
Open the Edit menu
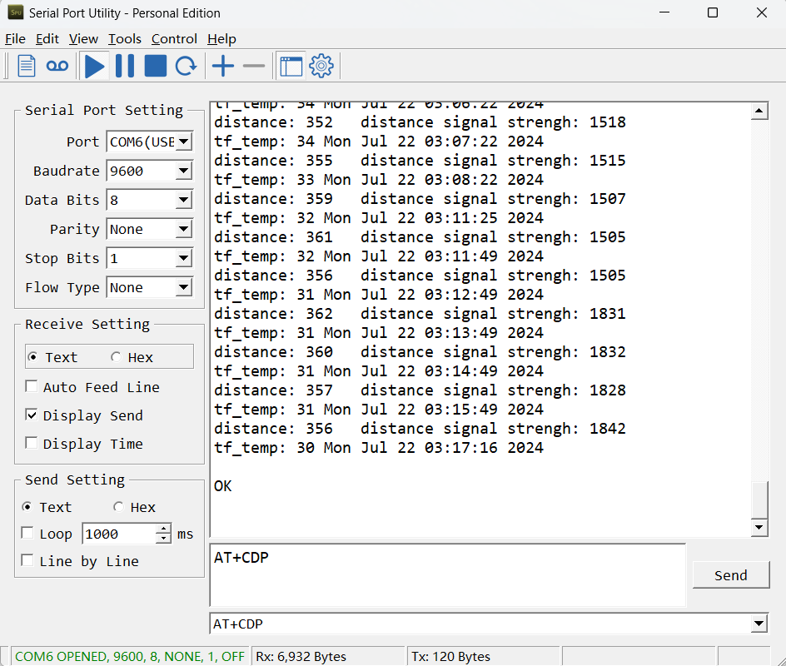(47, 39)
